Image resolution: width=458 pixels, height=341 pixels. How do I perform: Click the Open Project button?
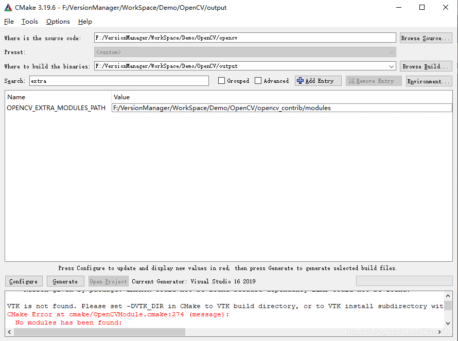(x=109, y=281)
